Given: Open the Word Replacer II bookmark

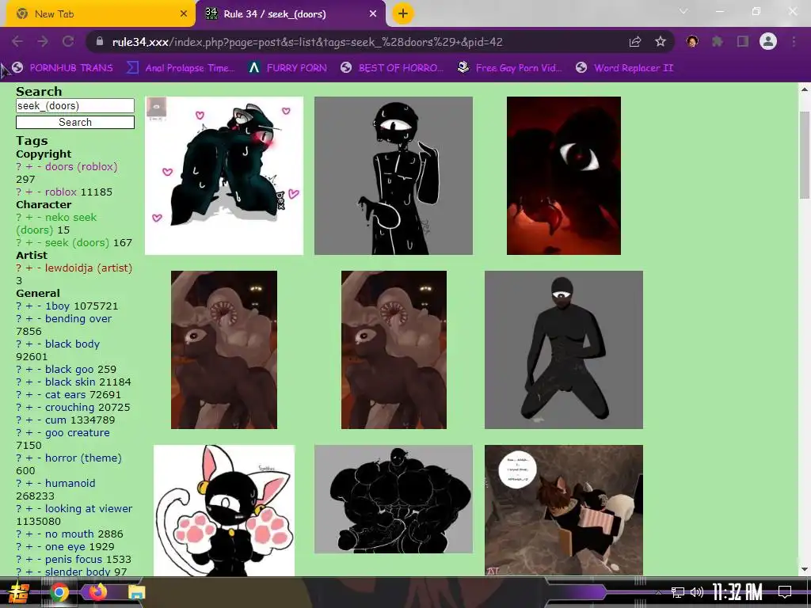Looking at the screenshot, I should tap(625, 68).
